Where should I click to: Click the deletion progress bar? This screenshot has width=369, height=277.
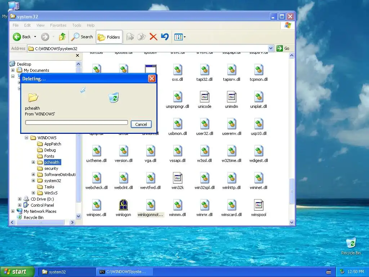pos(76,123)
